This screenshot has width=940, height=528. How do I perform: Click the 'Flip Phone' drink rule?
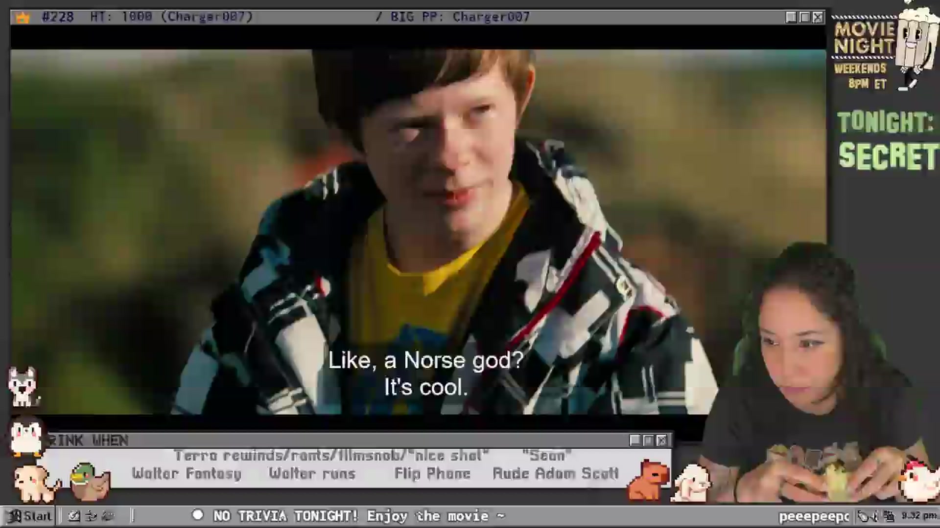pos(432,473)
